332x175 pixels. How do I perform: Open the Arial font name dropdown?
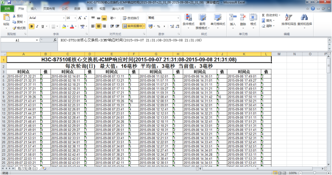point(64,18)
